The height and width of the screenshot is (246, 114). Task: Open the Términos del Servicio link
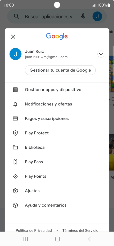click(x=80, y=230)
